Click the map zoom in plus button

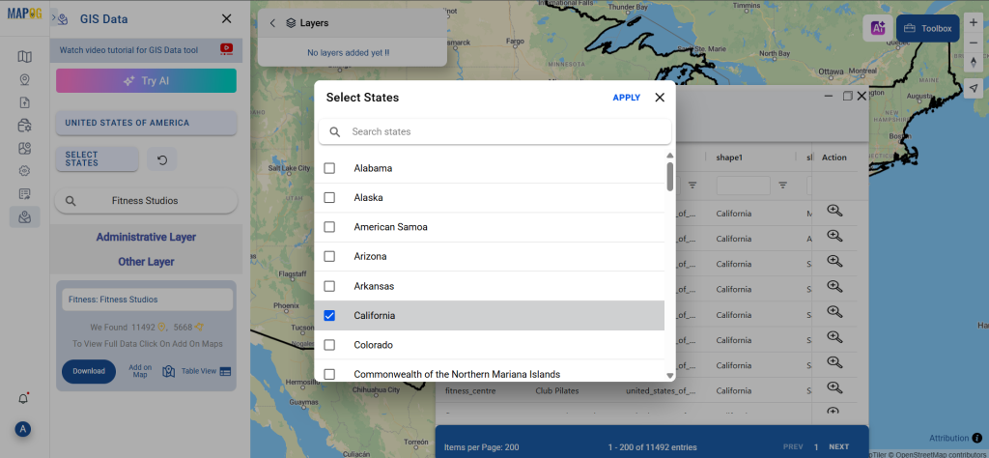[974, 21]
